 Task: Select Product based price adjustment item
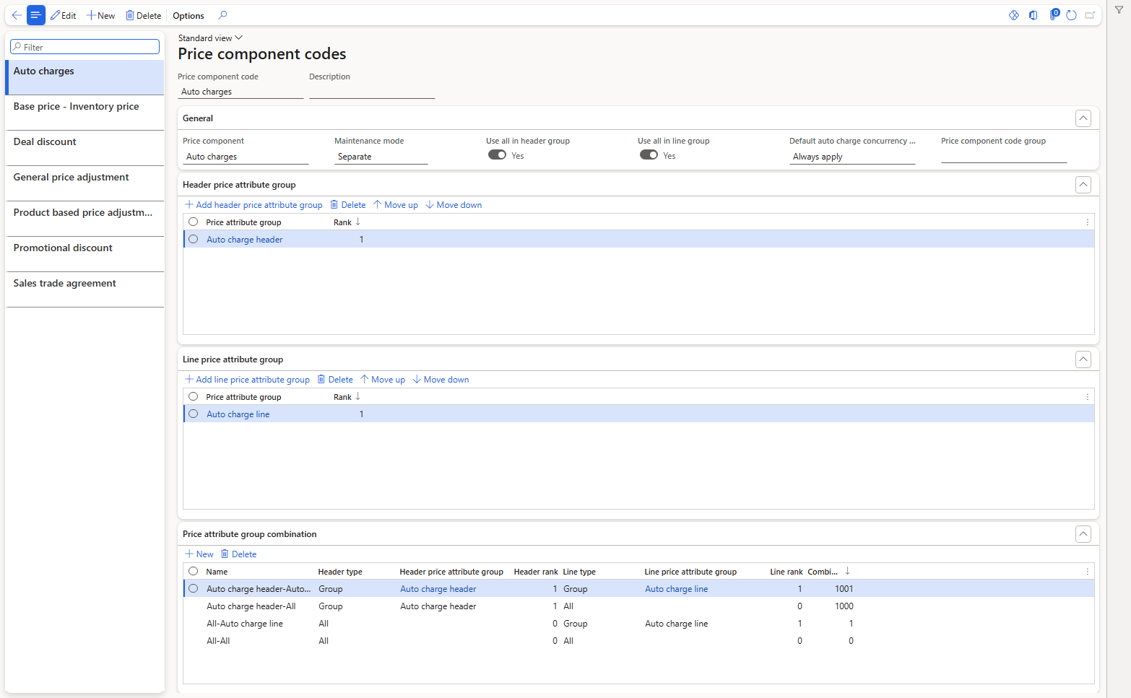(85, 219)
